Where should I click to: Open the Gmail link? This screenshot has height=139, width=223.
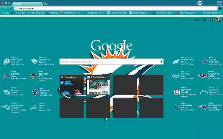(x=188, y=20)
